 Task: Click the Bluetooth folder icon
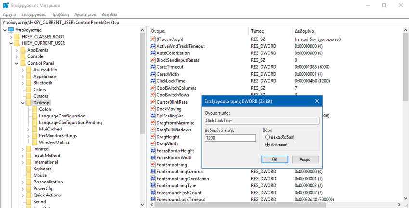pyautogui.click(x=29, y=83)
